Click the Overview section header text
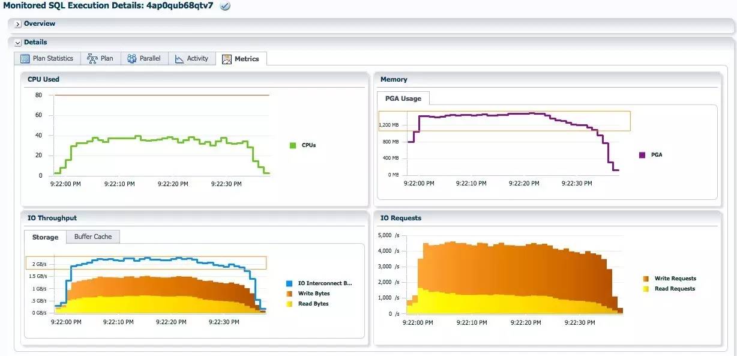This screenshot has width=737, height=356. click(40, 24)
